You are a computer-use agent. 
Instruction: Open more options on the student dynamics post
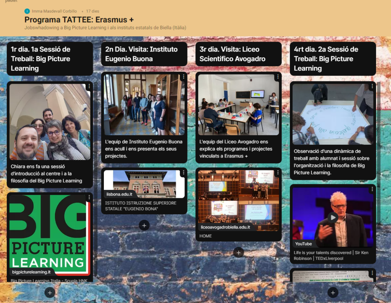tap(372, 87)
